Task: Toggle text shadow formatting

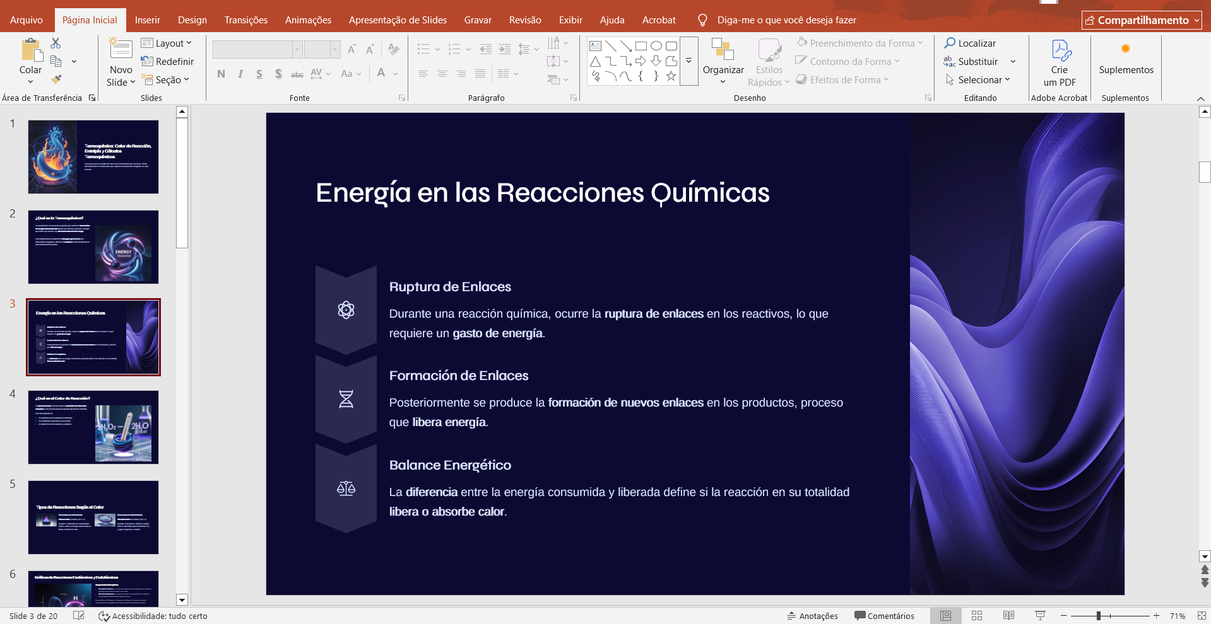Action: click(278, 74)
